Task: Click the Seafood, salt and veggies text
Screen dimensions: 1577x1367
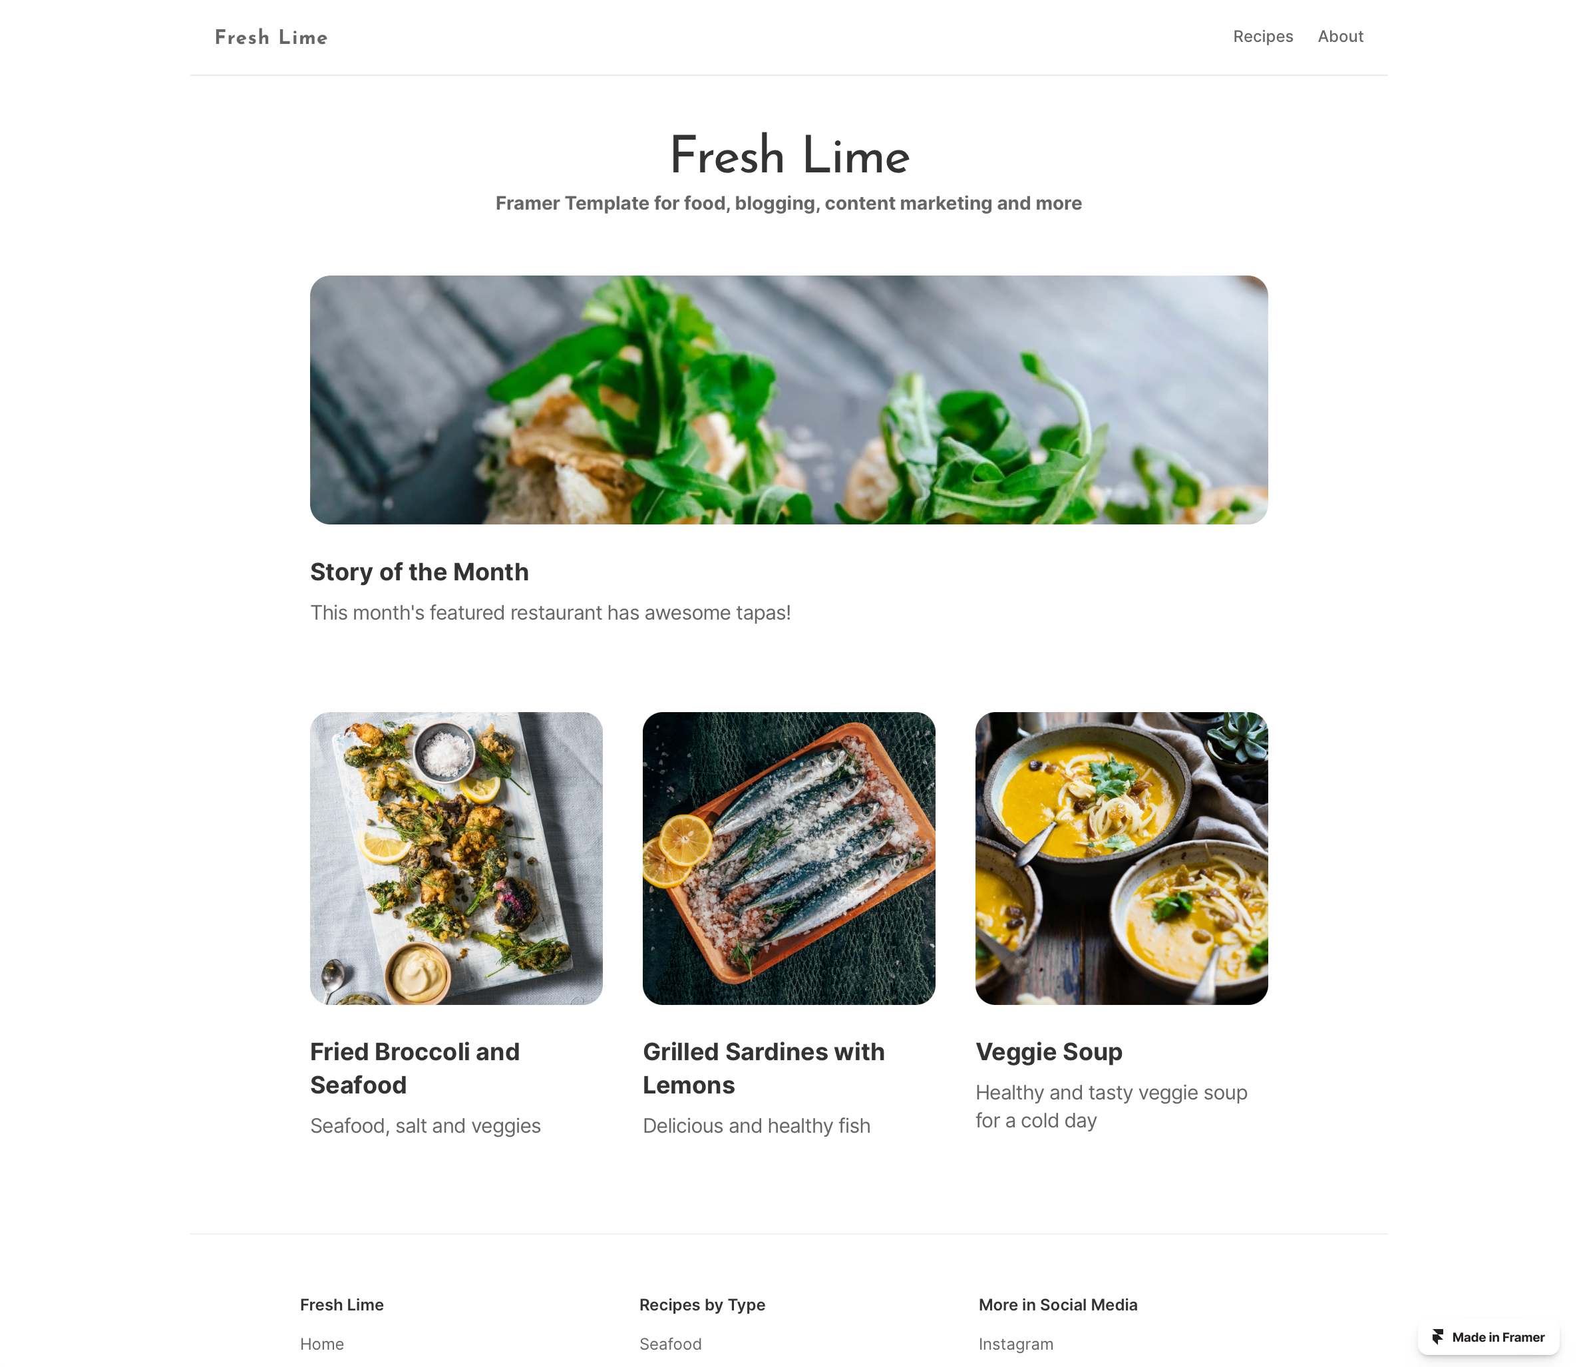Action: pos(425,1126)
